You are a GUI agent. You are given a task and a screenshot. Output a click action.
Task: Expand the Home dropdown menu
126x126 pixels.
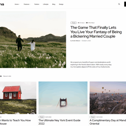tap(17, 4)
